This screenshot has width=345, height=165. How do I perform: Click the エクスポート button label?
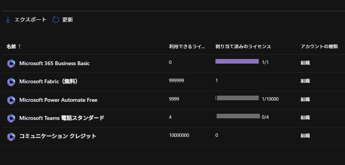tap(31, 20)
